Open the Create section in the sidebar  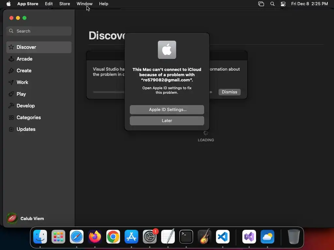[x=39, y=71]
